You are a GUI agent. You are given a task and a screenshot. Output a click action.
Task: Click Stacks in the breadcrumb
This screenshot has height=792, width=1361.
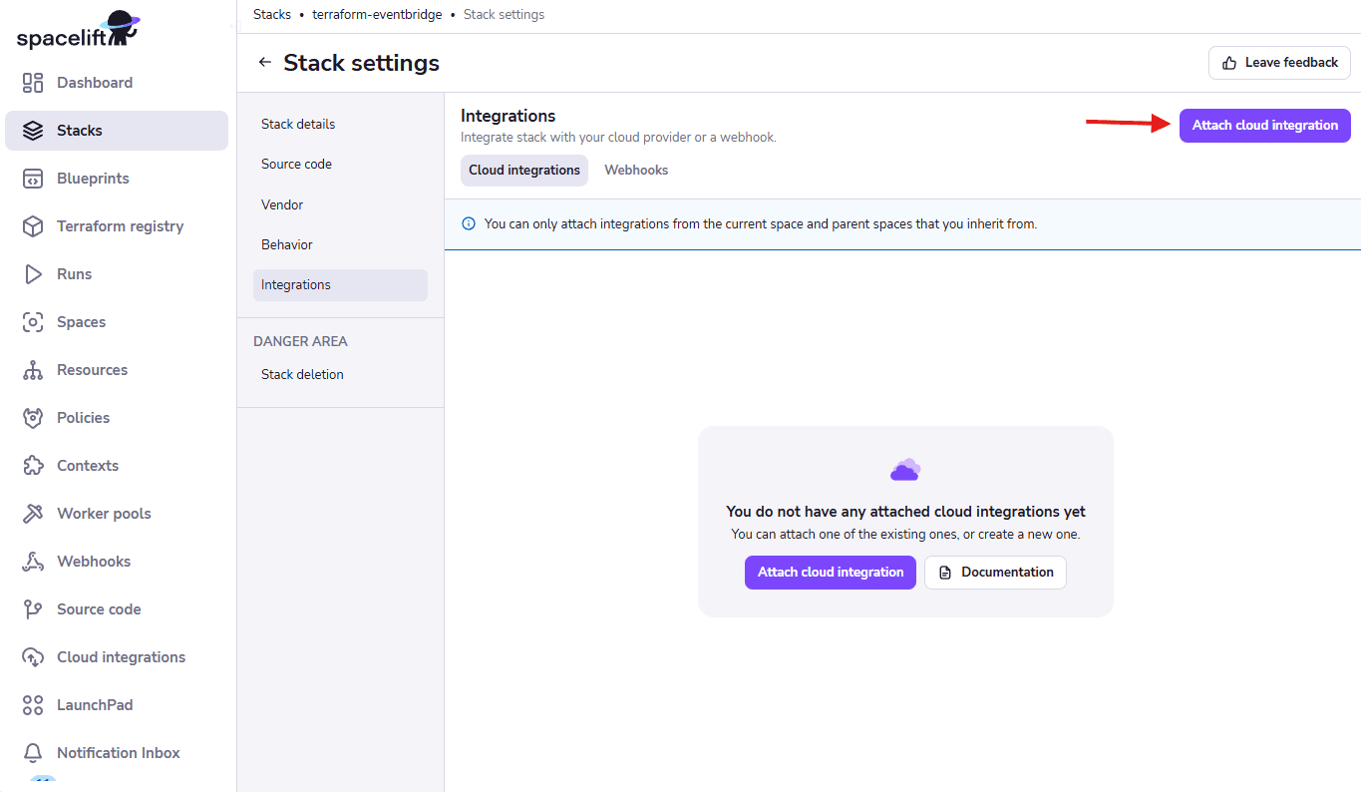tap(272, 15)
